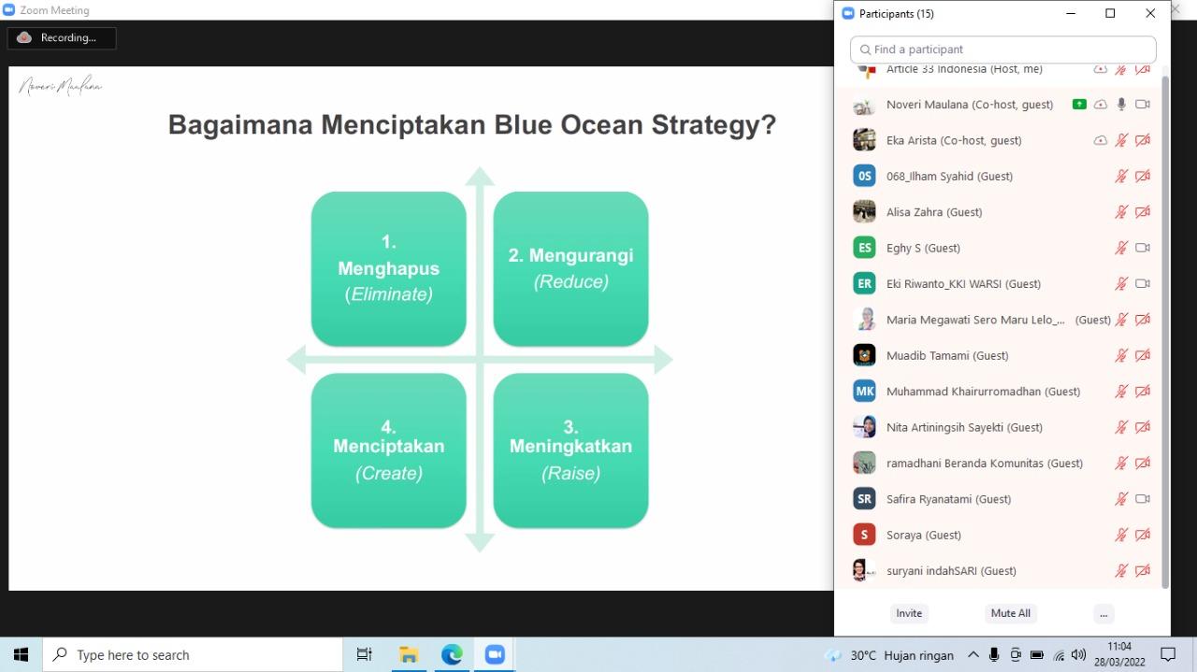Viewport: 1197px width, 672px height.
Task: Click the speaker volume icon in system tray
Action: click(x=1078, y=654)
